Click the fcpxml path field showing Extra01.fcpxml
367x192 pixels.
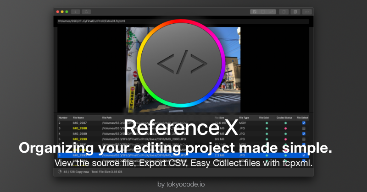[183, 21]
